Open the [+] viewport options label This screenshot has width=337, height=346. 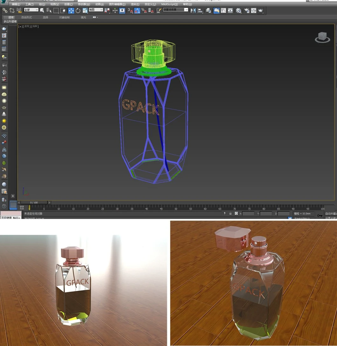pos(20,26)
